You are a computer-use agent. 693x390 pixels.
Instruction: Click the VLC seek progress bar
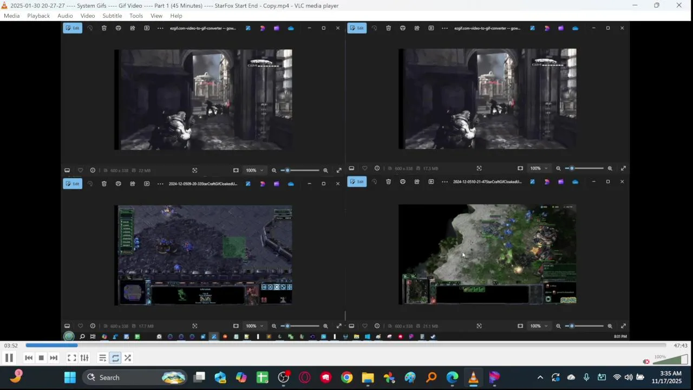tap(345, 345)
